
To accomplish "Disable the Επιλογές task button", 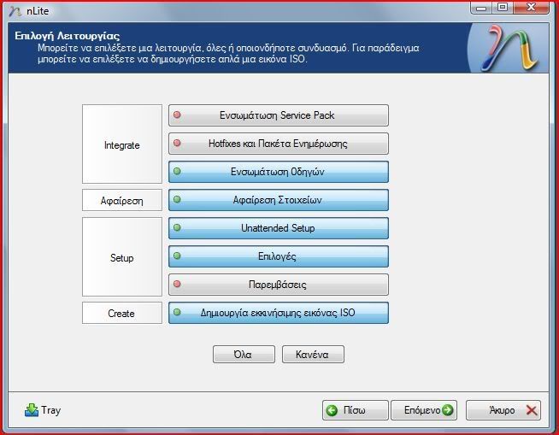I will [x=278, y=256].
